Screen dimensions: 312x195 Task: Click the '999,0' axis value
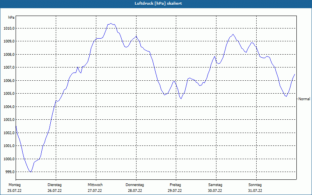[10, 172]
